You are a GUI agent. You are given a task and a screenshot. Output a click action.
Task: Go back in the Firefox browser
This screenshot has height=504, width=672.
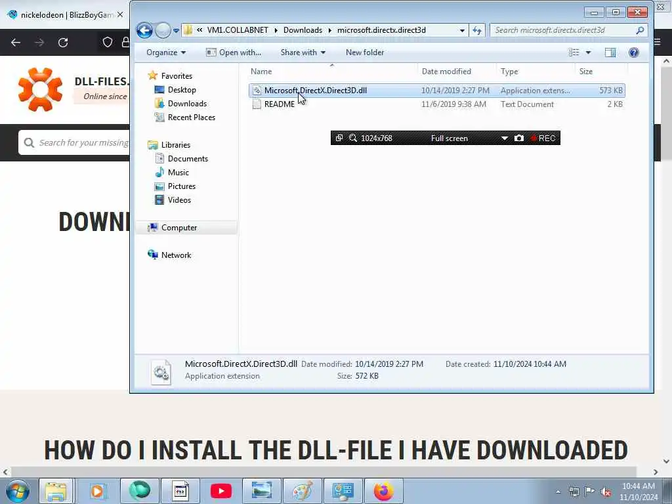click(16, 43)
